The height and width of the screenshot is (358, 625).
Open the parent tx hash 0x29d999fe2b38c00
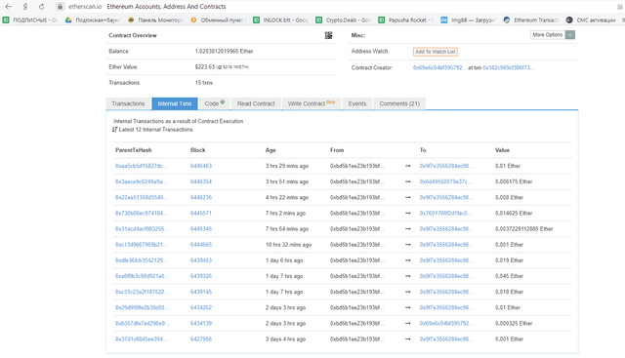(142, 308)
